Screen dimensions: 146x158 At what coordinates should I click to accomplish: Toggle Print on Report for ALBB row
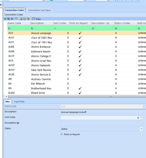pos(80,47)
